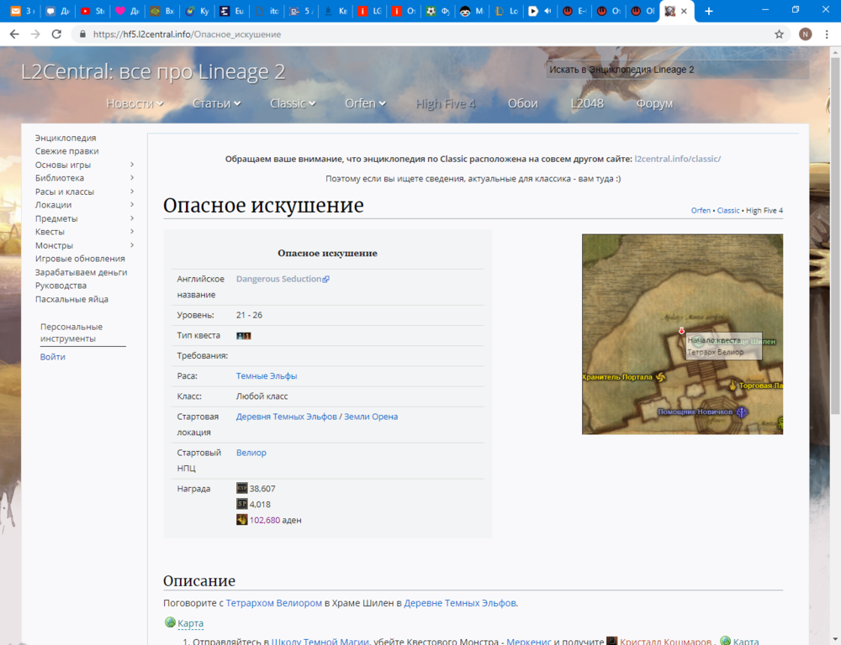The image size is (841, 645).
Task: Bookmark this page with the star icon
Action: coord(779,34)
